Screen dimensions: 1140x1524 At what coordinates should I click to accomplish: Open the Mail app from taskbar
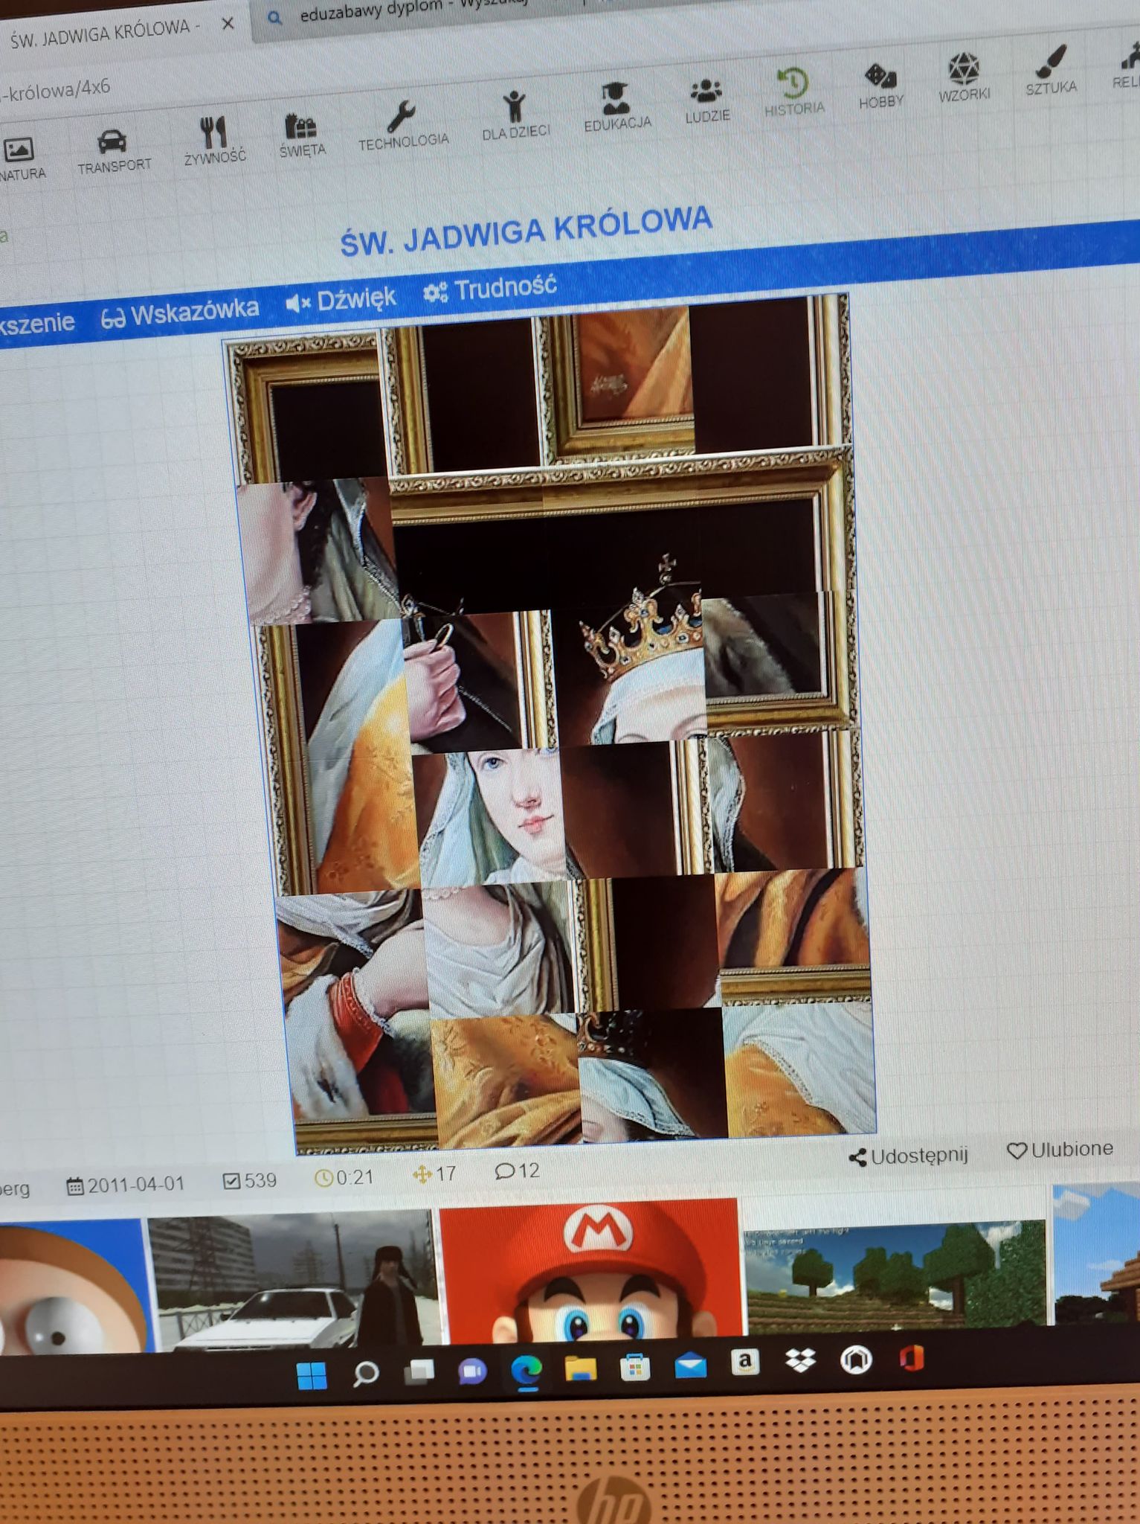[691, 1365]
